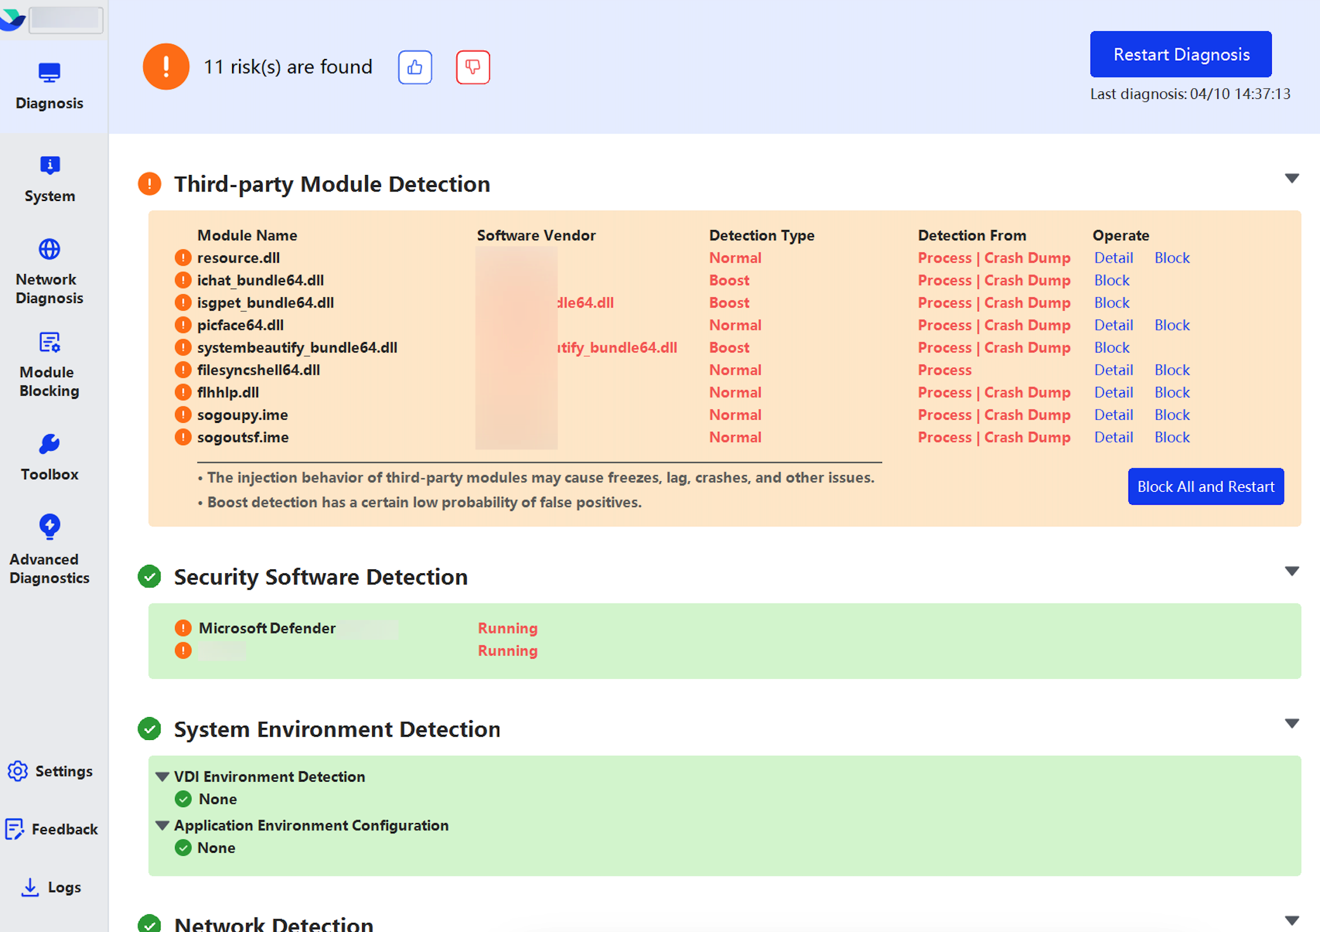Viewport: 1320px width, 932px height.
Task: Click the thumbs up feedback icon
Action: pos(415,67)
